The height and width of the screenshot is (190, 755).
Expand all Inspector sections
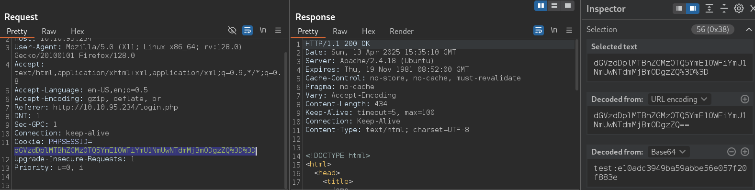(710, 8)
